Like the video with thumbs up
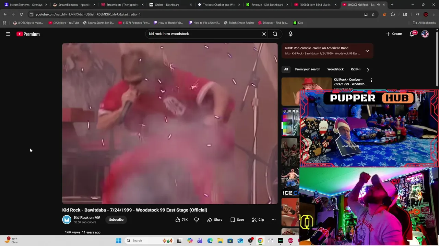The height and width of the screenshot is (246, 439). click(x=181, y=220)
